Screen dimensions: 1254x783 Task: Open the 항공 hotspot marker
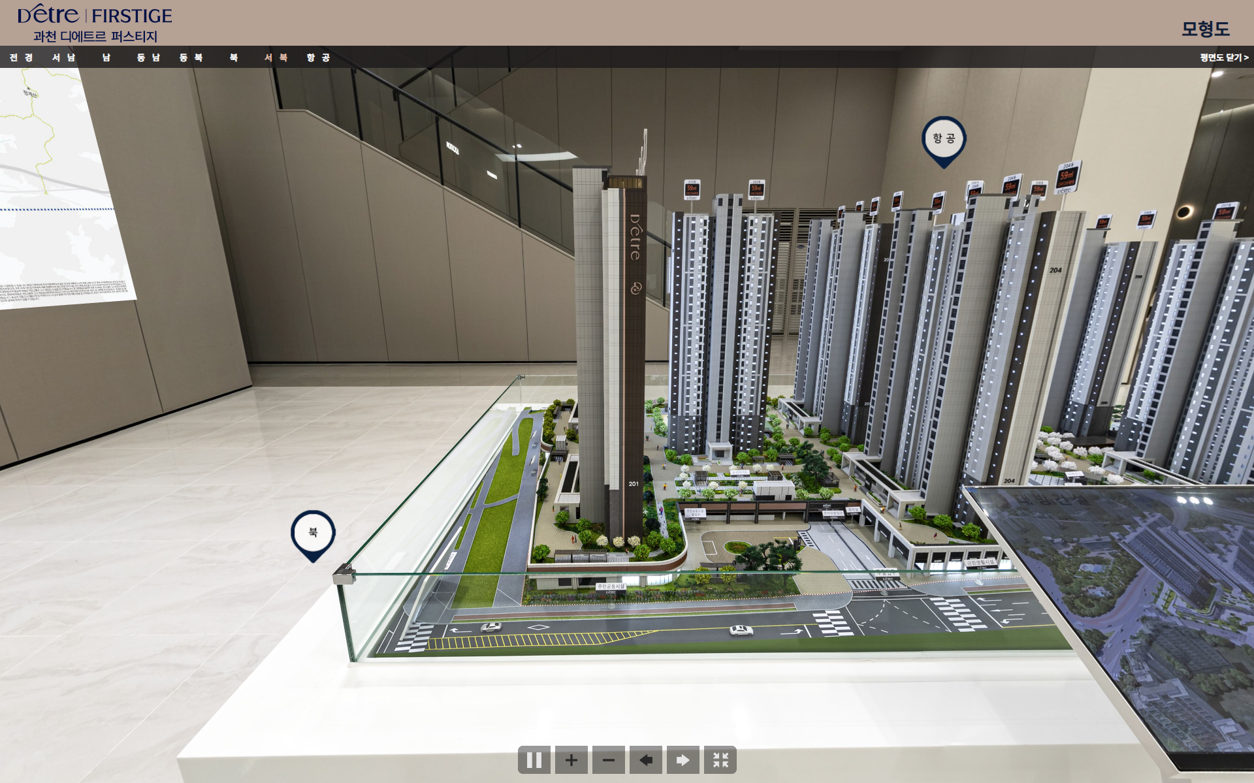(943, 138)
